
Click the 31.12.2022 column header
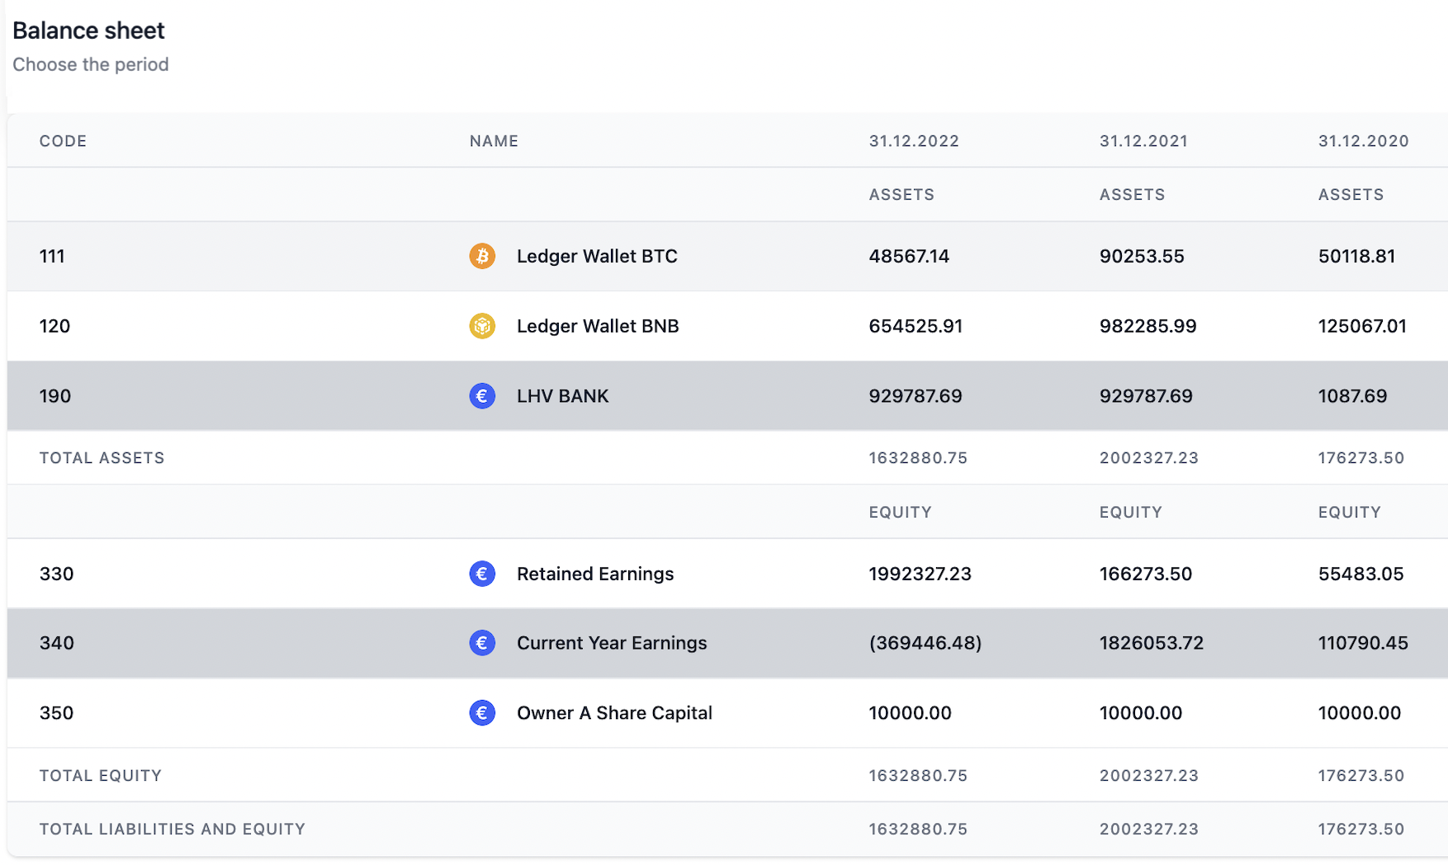[914, 141]
